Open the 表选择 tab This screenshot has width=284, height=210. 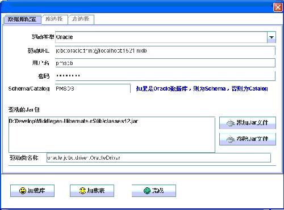coord(81,19)
